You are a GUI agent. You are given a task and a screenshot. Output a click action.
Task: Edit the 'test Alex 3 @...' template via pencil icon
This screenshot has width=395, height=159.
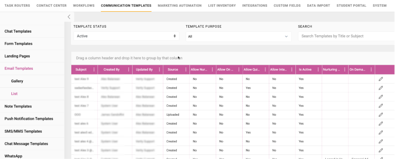click(381, 150)
